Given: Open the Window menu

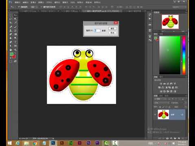Looking at the screenshot, I should [x=89, y=2].
